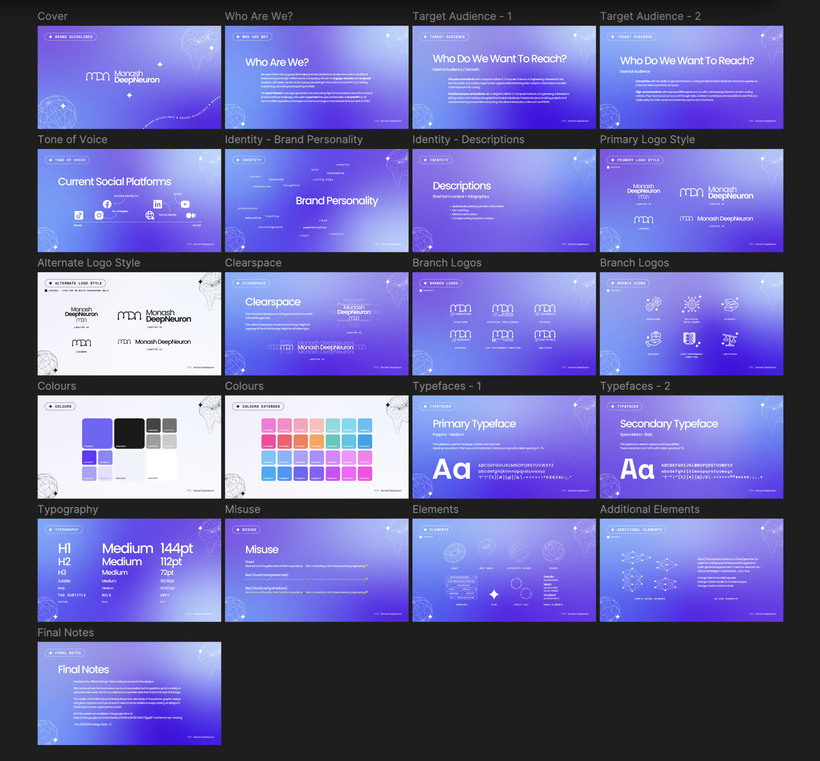The height and width of the screenshot is (761, 820).
Task: Select the Law+Ethics scales icon
Action: [730, 339]
